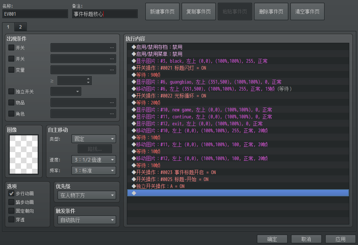Select 开关操作 #0025 标题-开始 command
358x245 pixels.
238,179
